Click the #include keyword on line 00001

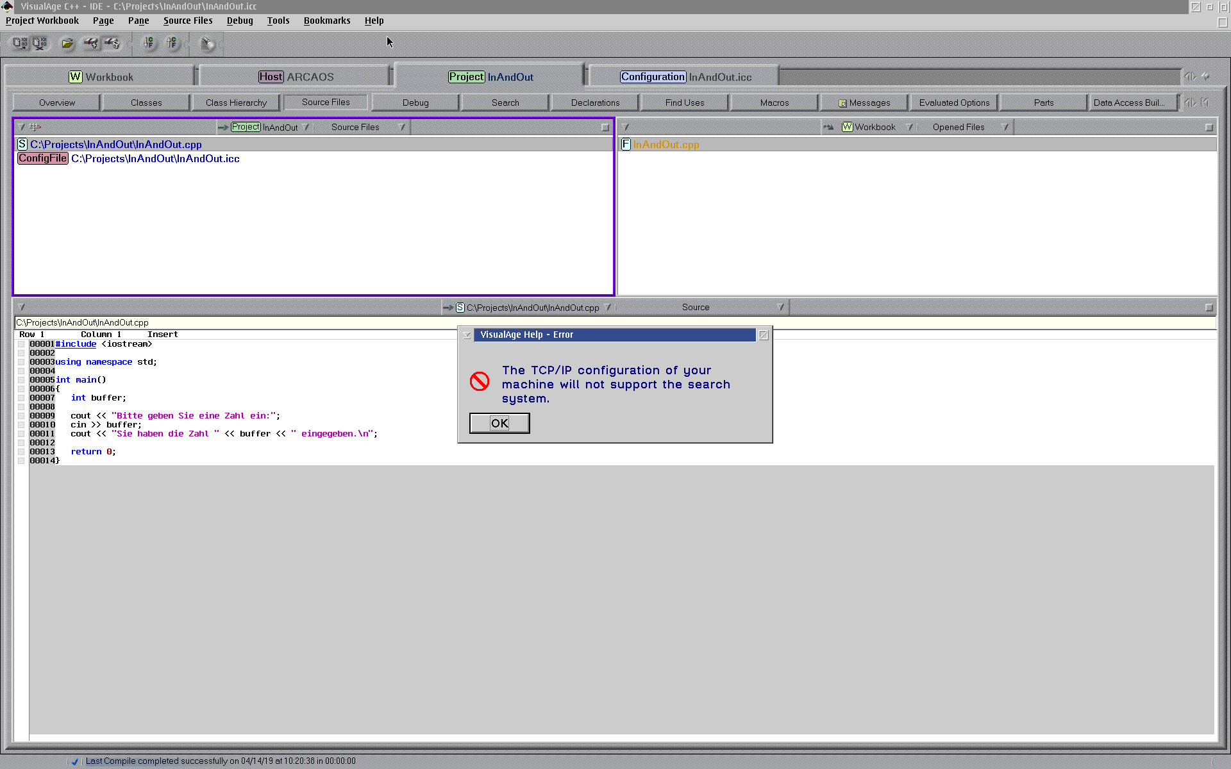click(76, 344)
